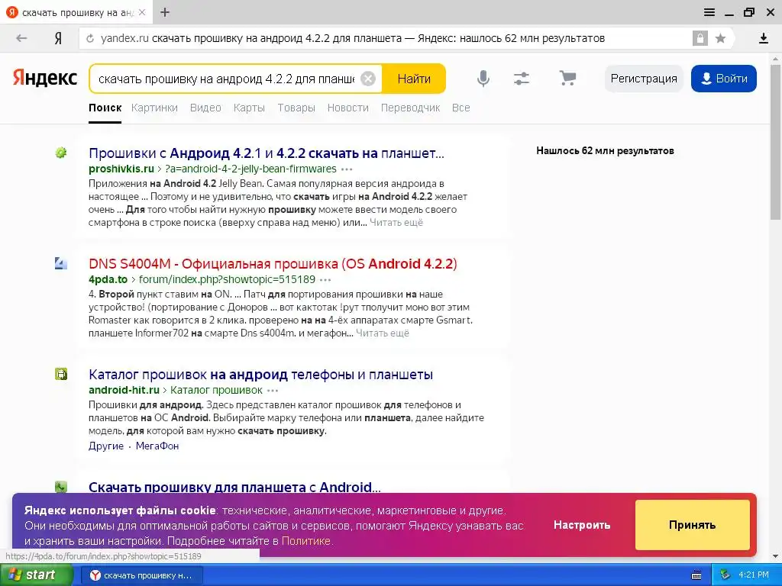This screenshot has height=586, width=782.
Task: Open the МегаФон sitelink
Action: tap(157, 446)
